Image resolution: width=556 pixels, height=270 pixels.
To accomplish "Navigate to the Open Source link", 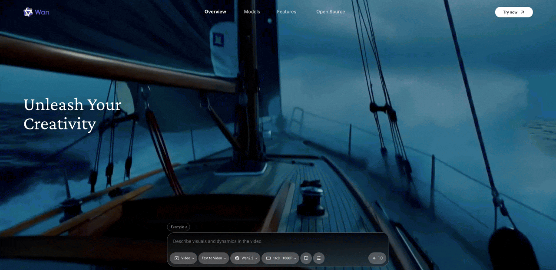I will tap(331, 12).
